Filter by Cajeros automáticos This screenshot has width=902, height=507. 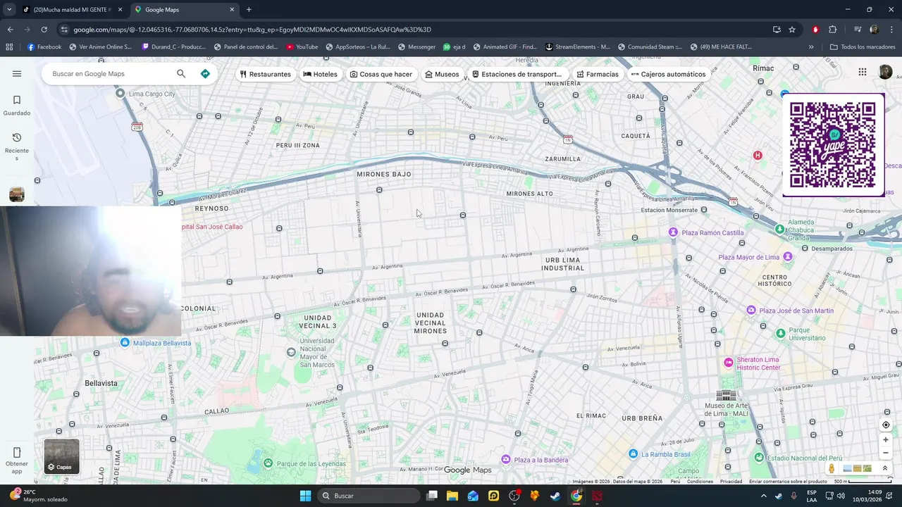click(x=668, y=74)
